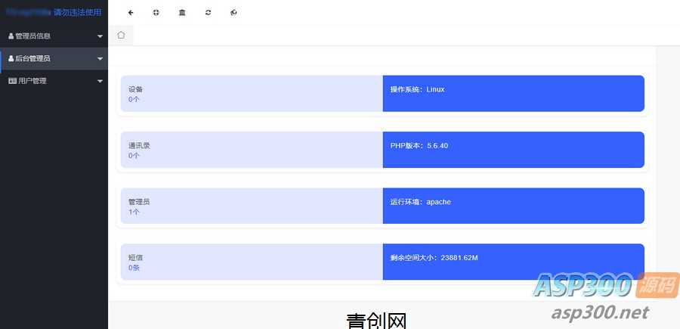
Task: Click the bank building icon in toolbar
Action: click(182, 13)
